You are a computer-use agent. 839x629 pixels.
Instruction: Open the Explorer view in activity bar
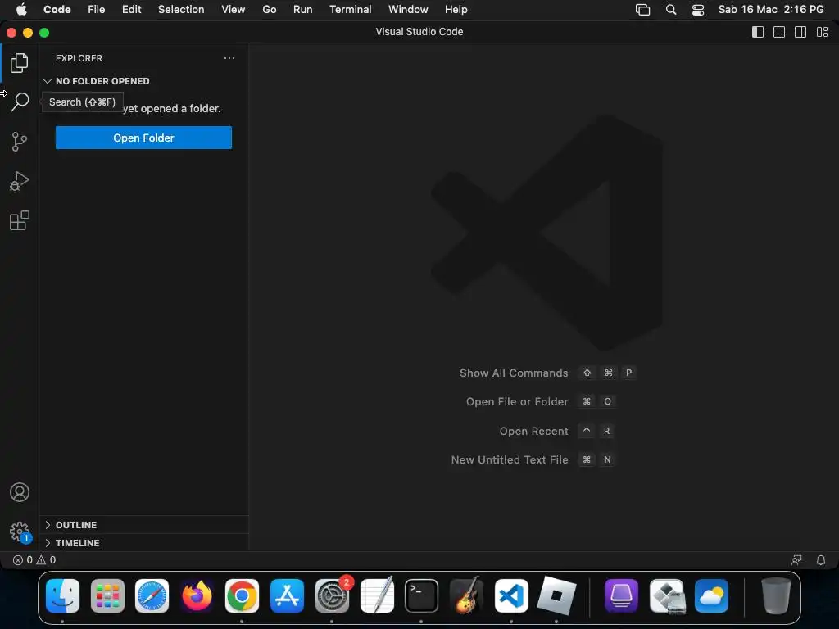pyautogui.click(x=20, y=63)
